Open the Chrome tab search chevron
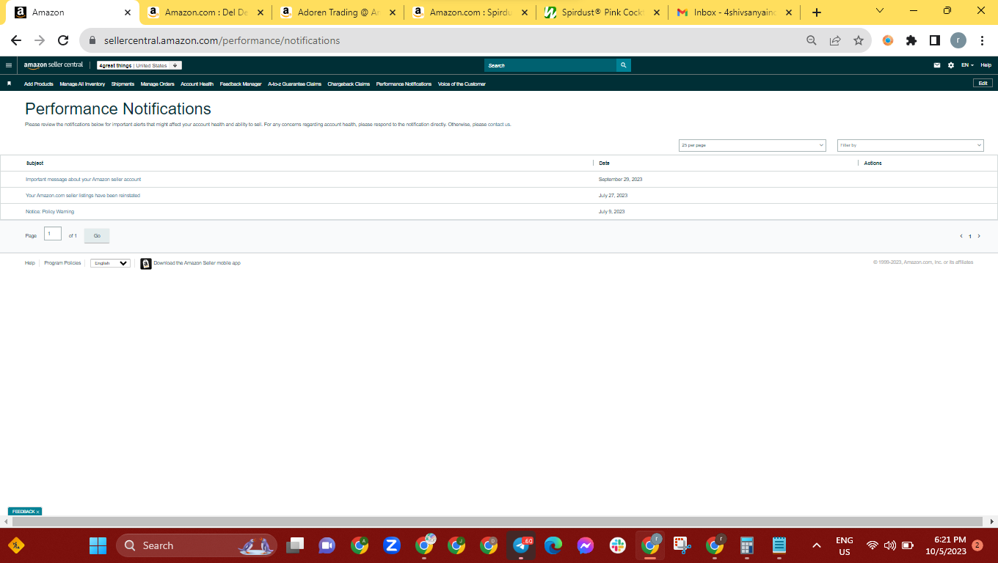This screenshot has height=563, width=998. (x=880, y=11)
